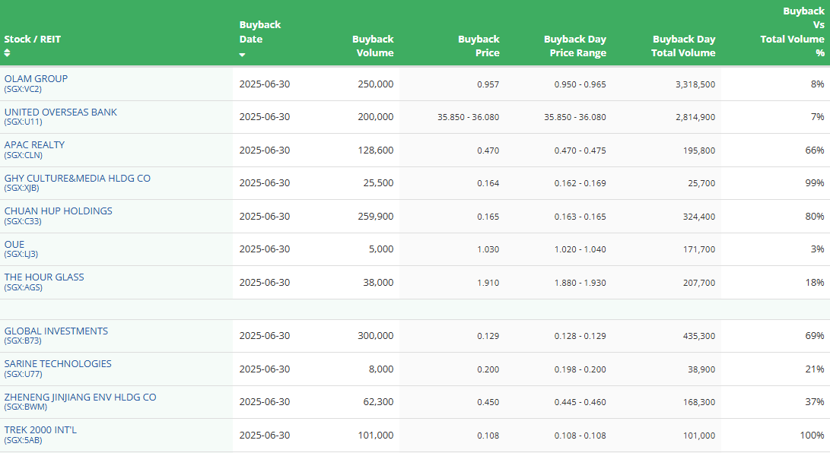The width and height of the screenshot is (830, 453).
Task: Click the Buyback Day Total Volume header
Action: click(683, 46)
